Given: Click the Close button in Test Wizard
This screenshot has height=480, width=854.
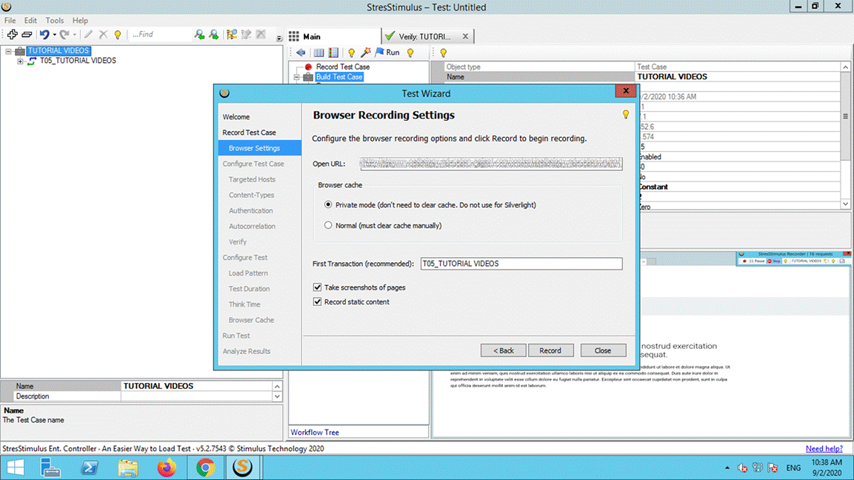Looking at the screenshot, I should click(603, 350).
